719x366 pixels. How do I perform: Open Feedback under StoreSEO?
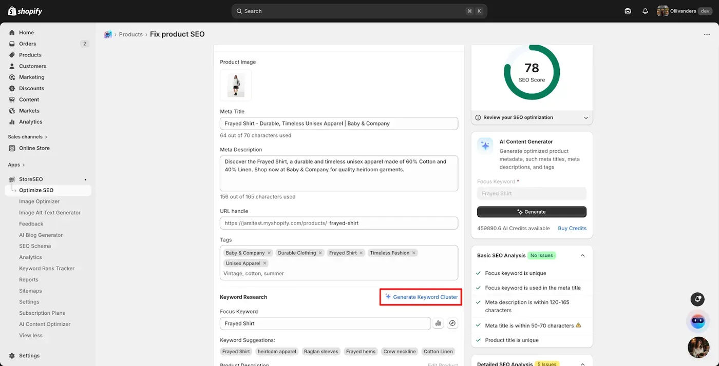point(31,224)
